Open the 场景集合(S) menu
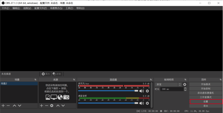This screenshot has width=223, height=113. [56, 8]
